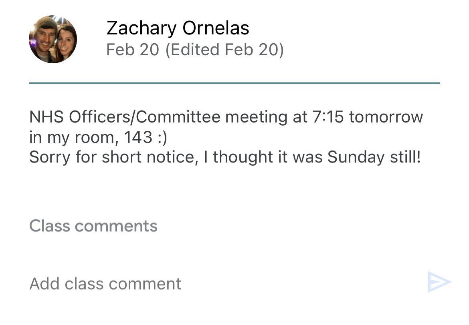
Task: Click the word "meeting" in the post
Action: (x=254, y=117)
